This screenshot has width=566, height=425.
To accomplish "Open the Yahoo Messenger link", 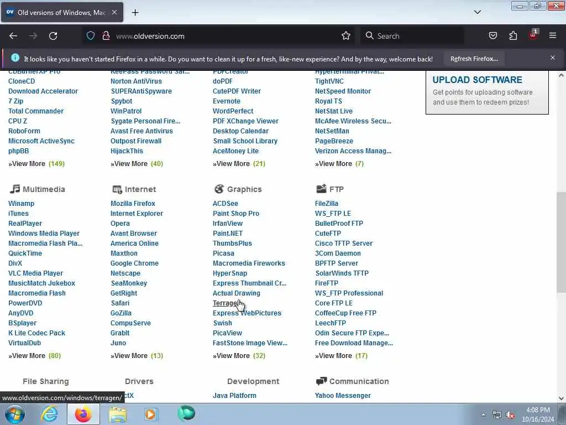I will pyautogui.click(x=343, y=395).
